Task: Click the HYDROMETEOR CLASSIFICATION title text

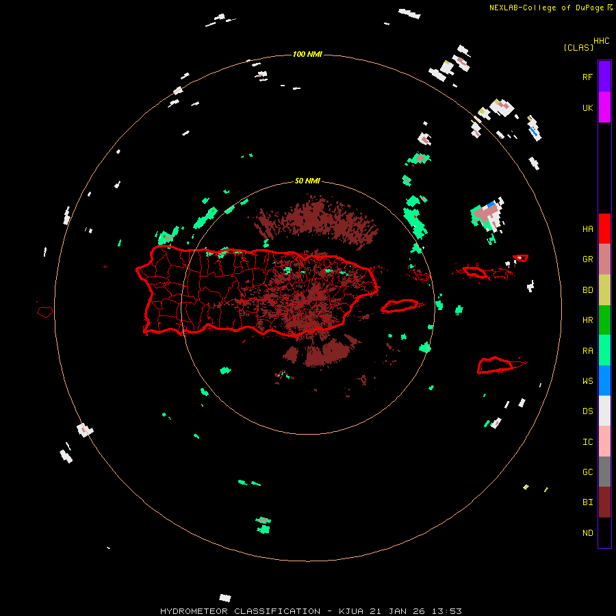Action: (x=240, y=611)
